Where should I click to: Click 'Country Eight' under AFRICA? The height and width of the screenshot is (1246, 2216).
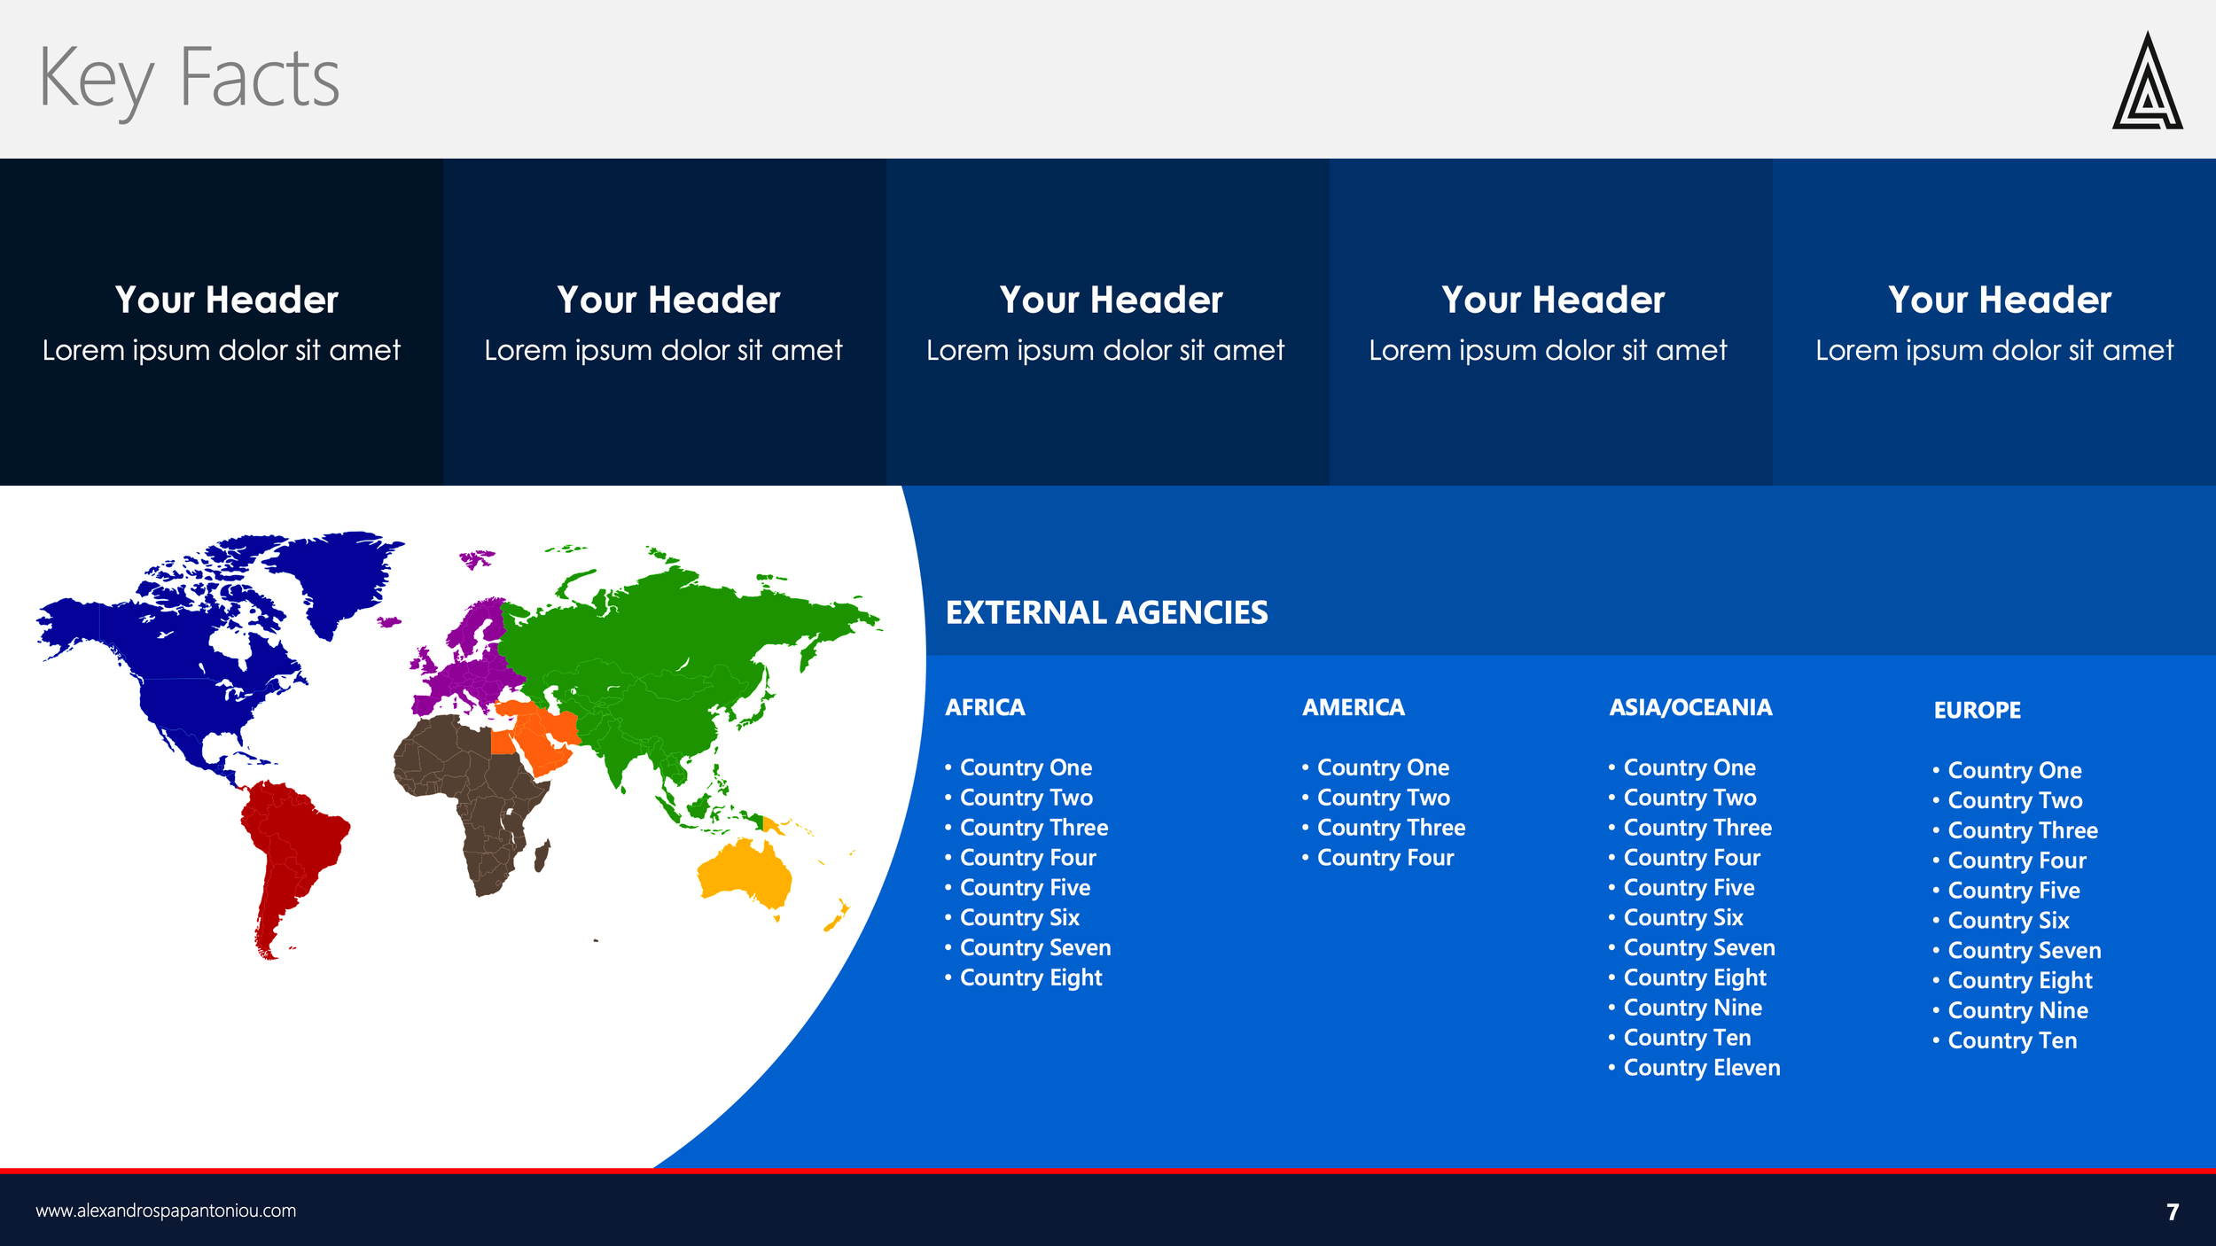[x=1031, y=978]
